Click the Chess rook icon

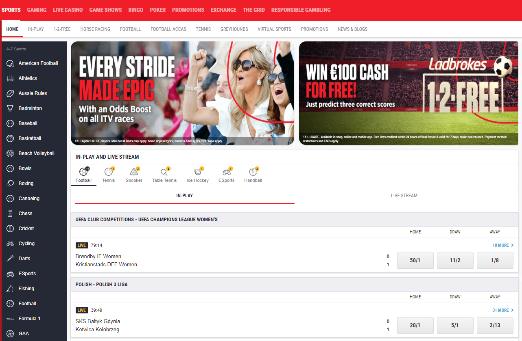[11, 214]
